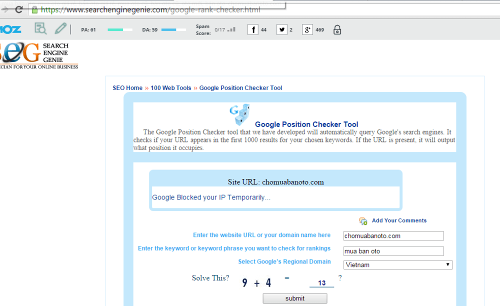Image resolution: width=500 pixels, height=306 pixels.
Task: Open MozBar page analysis magnifier icon
Action: click(x=40, y=28)
